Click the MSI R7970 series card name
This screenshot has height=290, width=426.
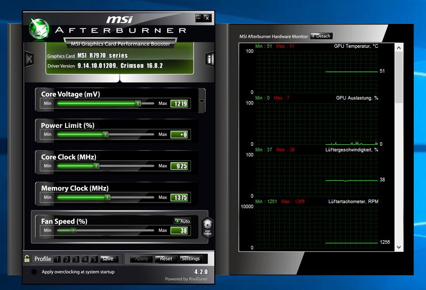click(x=103, y=55)
